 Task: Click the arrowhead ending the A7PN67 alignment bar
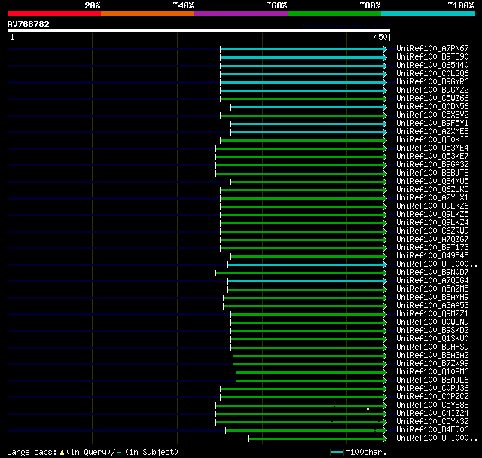385,49
